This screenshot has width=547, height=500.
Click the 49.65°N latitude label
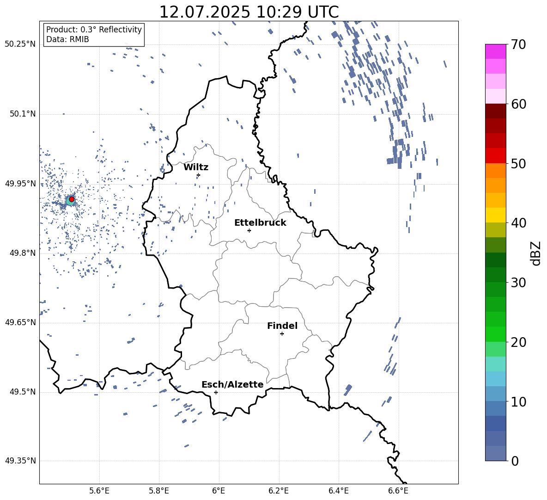pos(20,322)
